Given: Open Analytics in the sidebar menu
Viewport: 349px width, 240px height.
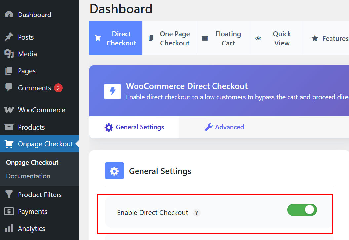Looking at the screenshot, I should click(40, 228).
